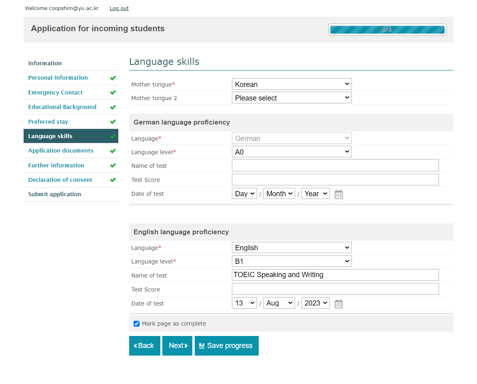The height and width of the screenshot is (384, 477).
Task: Click green checkmark beside Preferred stay
Action: click(x=113, y=122)
